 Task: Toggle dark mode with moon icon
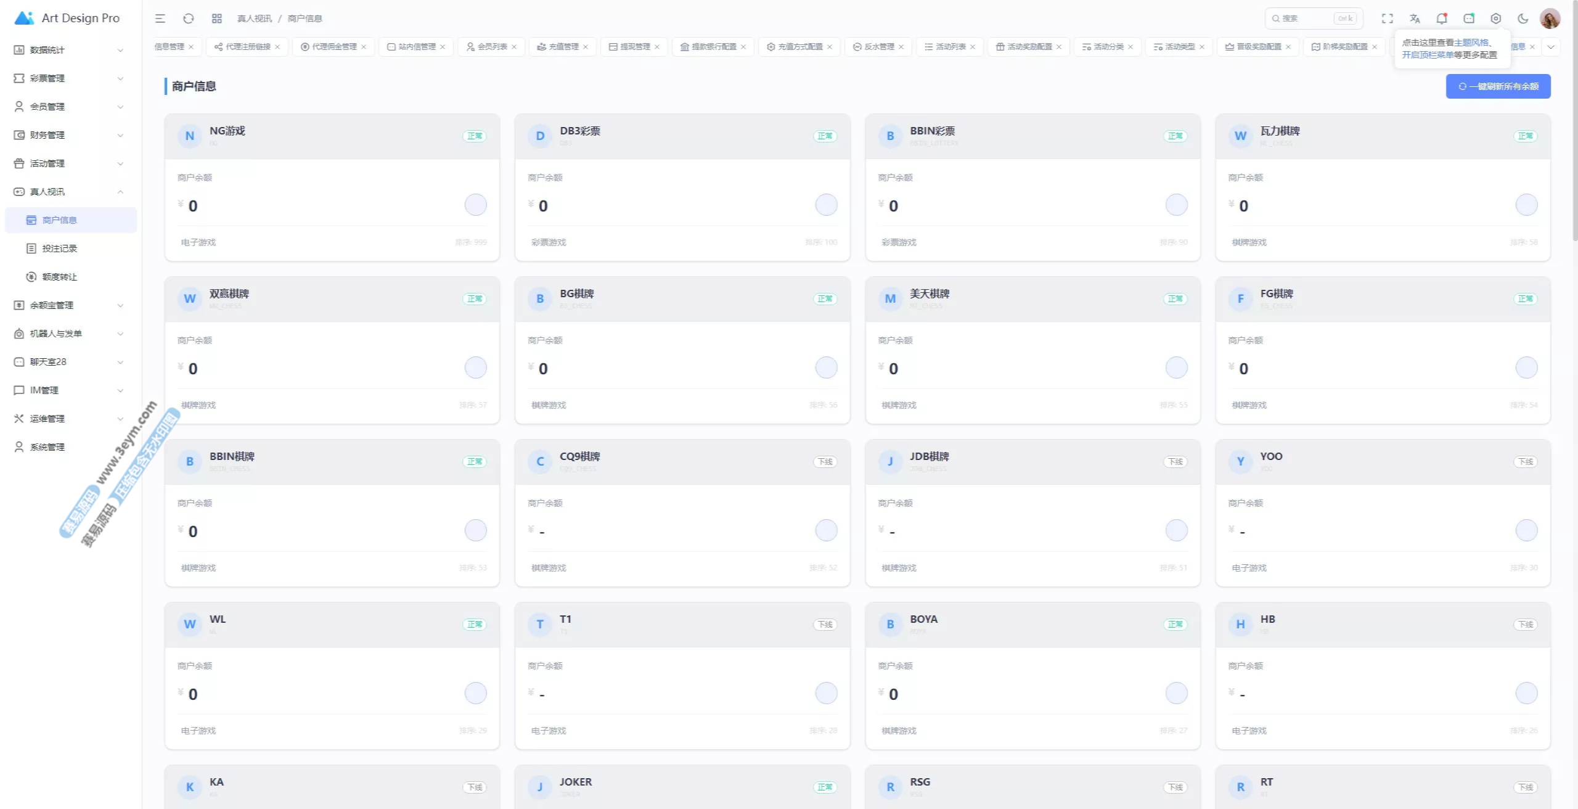1523,18
